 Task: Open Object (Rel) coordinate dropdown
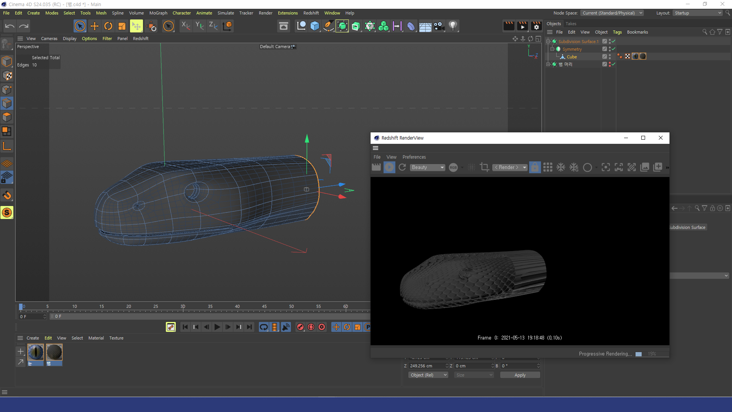click(428, 375)
